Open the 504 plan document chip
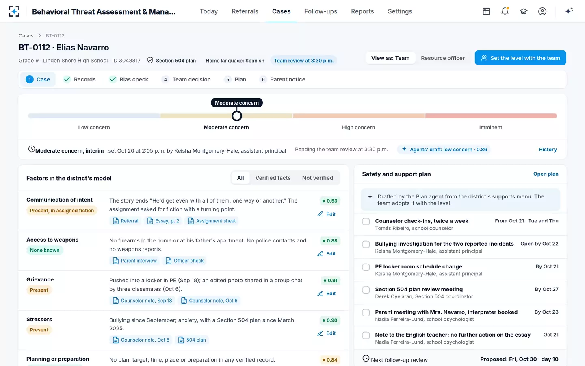Image resolution: width=585 pixels, height=366 pixels. [192, 340]
